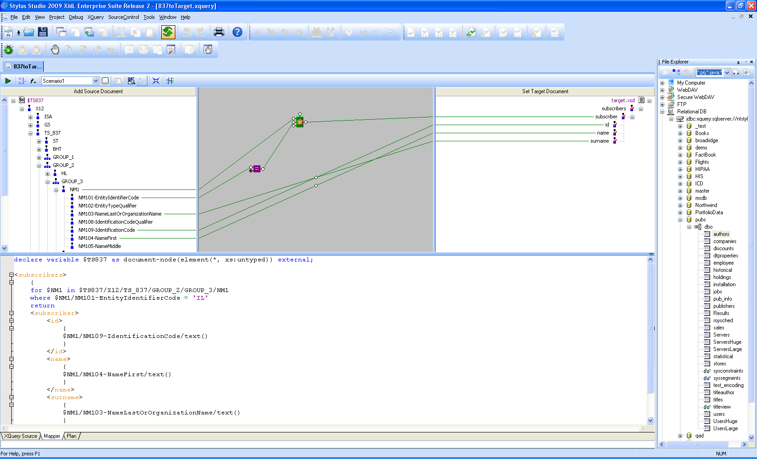Viewport: 757px width, 459px height.
Task: Switch to the Mapper tab
Action: [52, 436]
